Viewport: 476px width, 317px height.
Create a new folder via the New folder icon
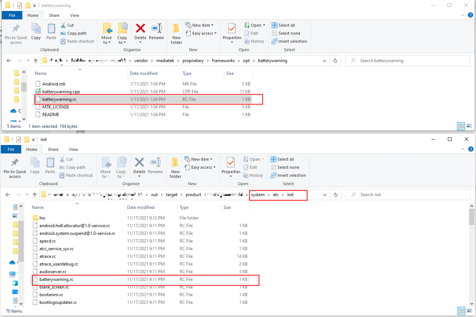(176, 33)
